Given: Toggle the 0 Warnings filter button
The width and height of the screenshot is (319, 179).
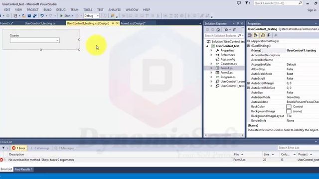Looking at the screenshot, I should [40, 148].
